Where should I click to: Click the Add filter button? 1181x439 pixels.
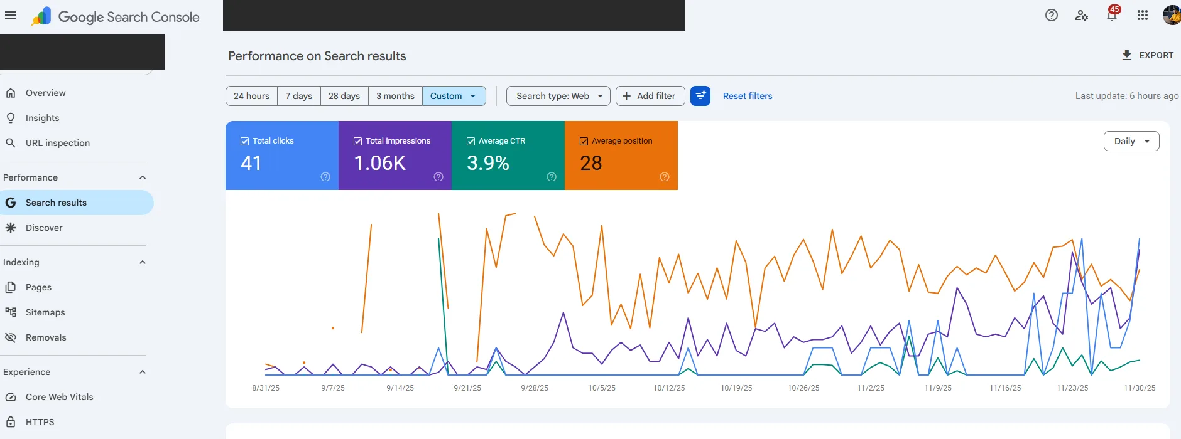click(x=650, y=96)
